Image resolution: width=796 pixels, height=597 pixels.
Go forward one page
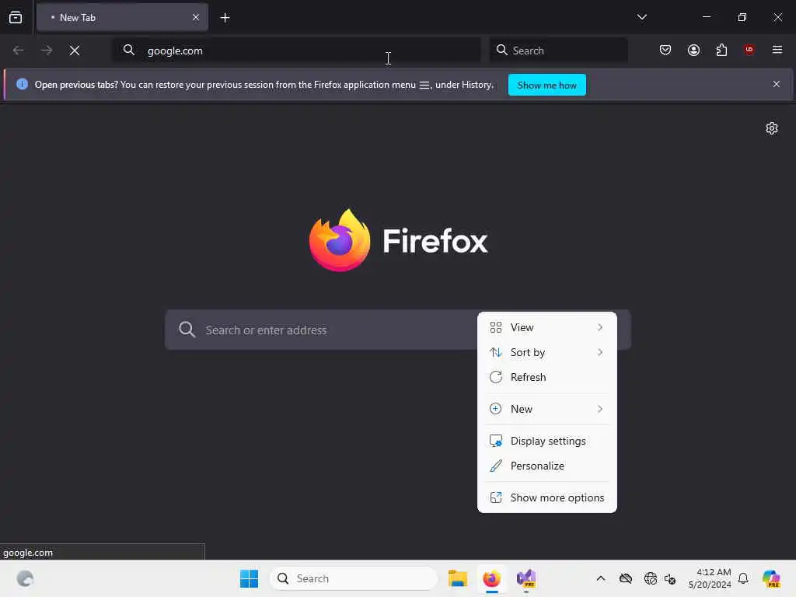46,51
